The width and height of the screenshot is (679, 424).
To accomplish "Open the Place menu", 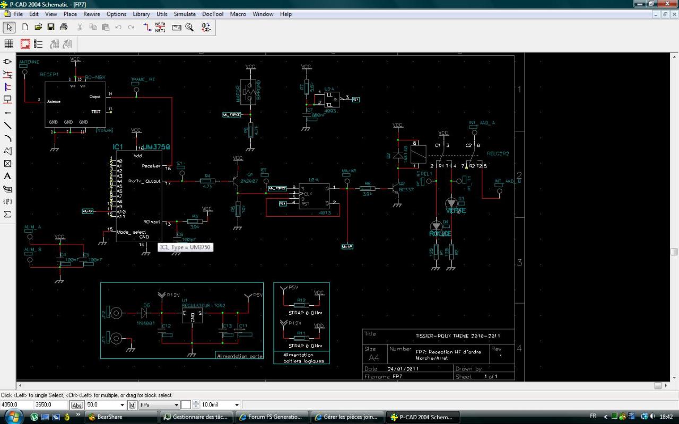I will (x=70, y=14).
